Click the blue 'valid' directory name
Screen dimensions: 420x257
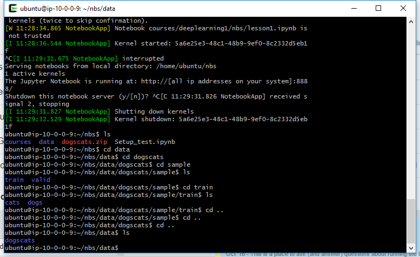[x=41, y=180]
